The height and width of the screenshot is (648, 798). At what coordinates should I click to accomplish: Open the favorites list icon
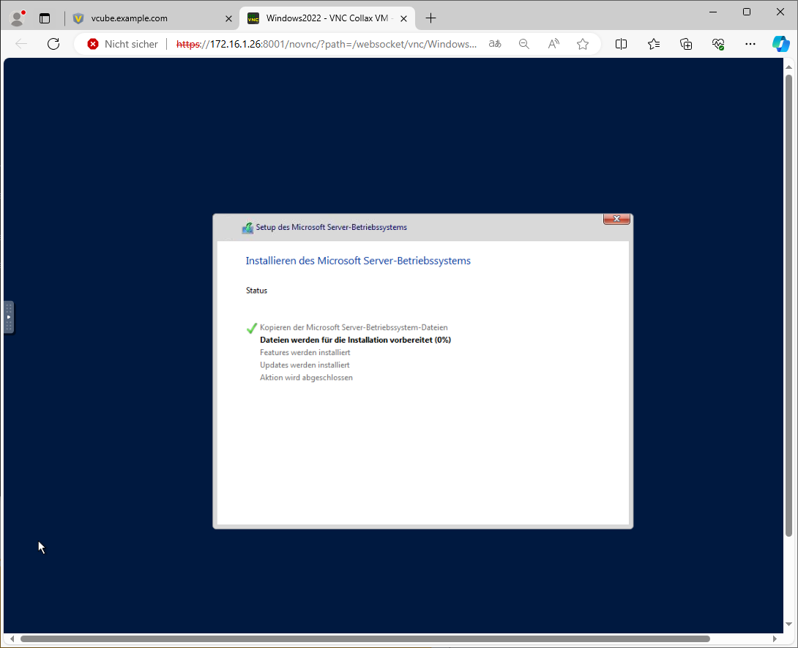654,44
